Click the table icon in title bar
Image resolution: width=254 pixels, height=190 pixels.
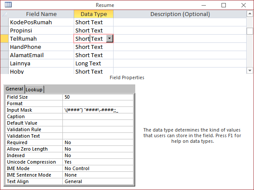[8, 5]
